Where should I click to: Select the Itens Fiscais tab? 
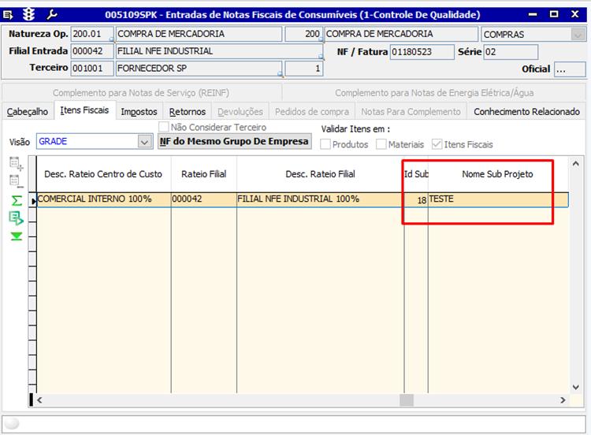[x=84, y=110]
